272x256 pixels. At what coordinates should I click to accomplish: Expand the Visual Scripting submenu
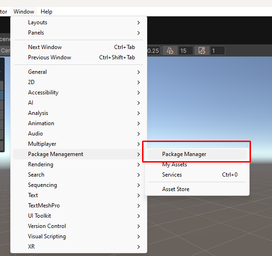point(79,236)
